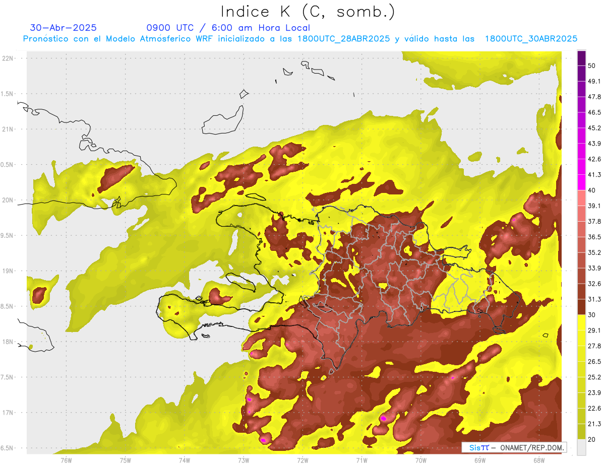Click the colorbar value '41.3'

coord(594,175)
